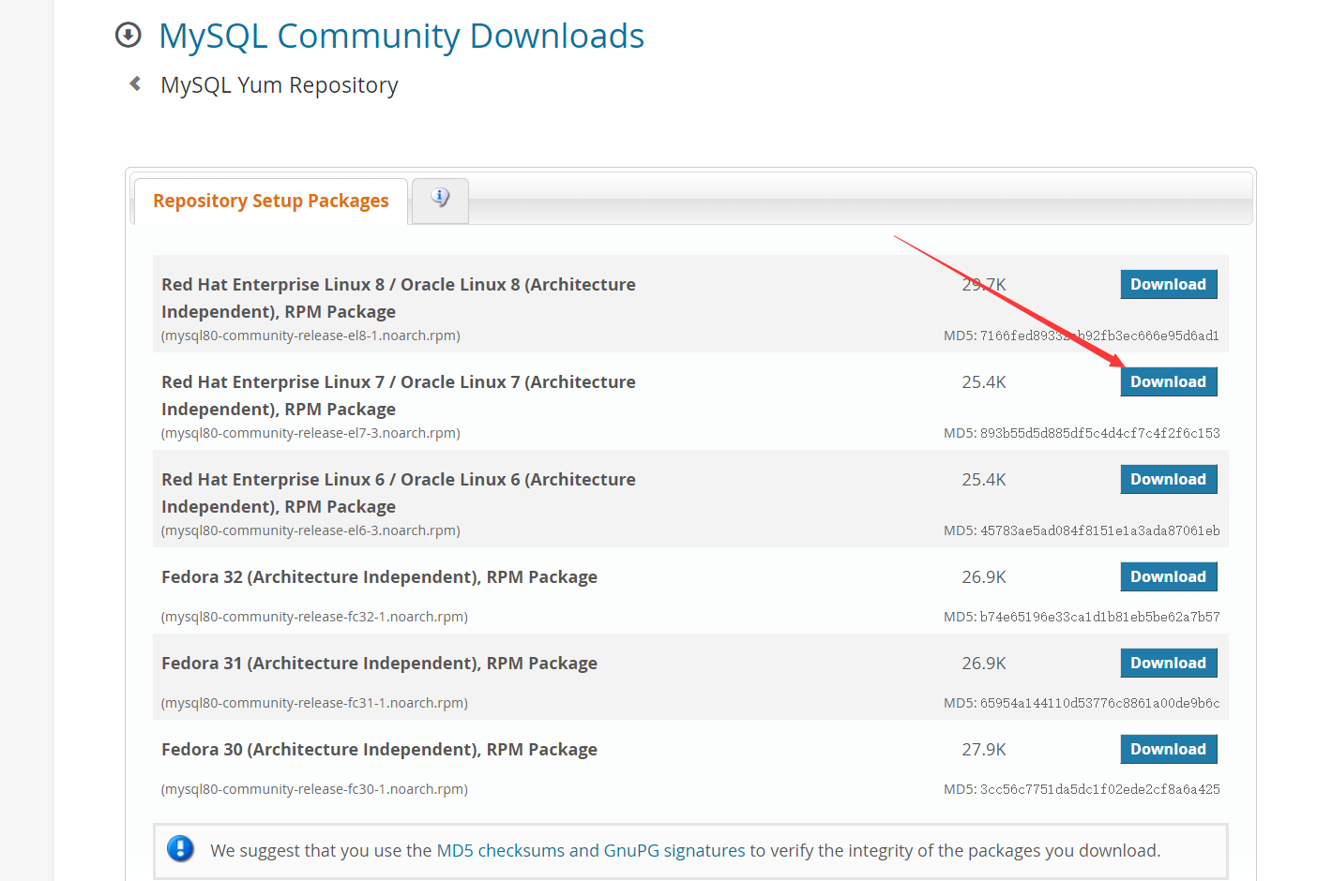Screen dimensions: 1317x881
Task: Open the MD5 checksums and GnuPG signatures link
Action: 591,850
